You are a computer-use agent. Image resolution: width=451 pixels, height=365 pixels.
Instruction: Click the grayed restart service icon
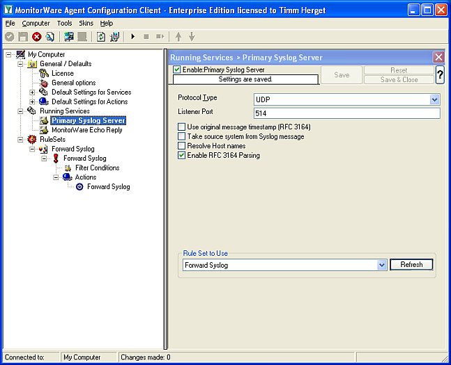160,36
